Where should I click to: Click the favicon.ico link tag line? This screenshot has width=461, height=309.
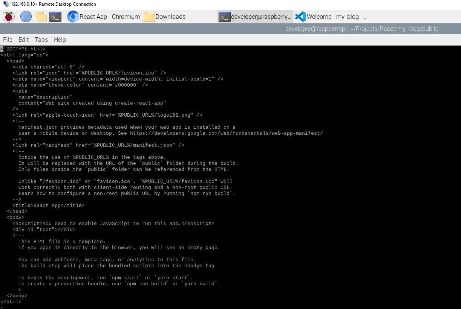pyautogui.click(x=89, y=73)
